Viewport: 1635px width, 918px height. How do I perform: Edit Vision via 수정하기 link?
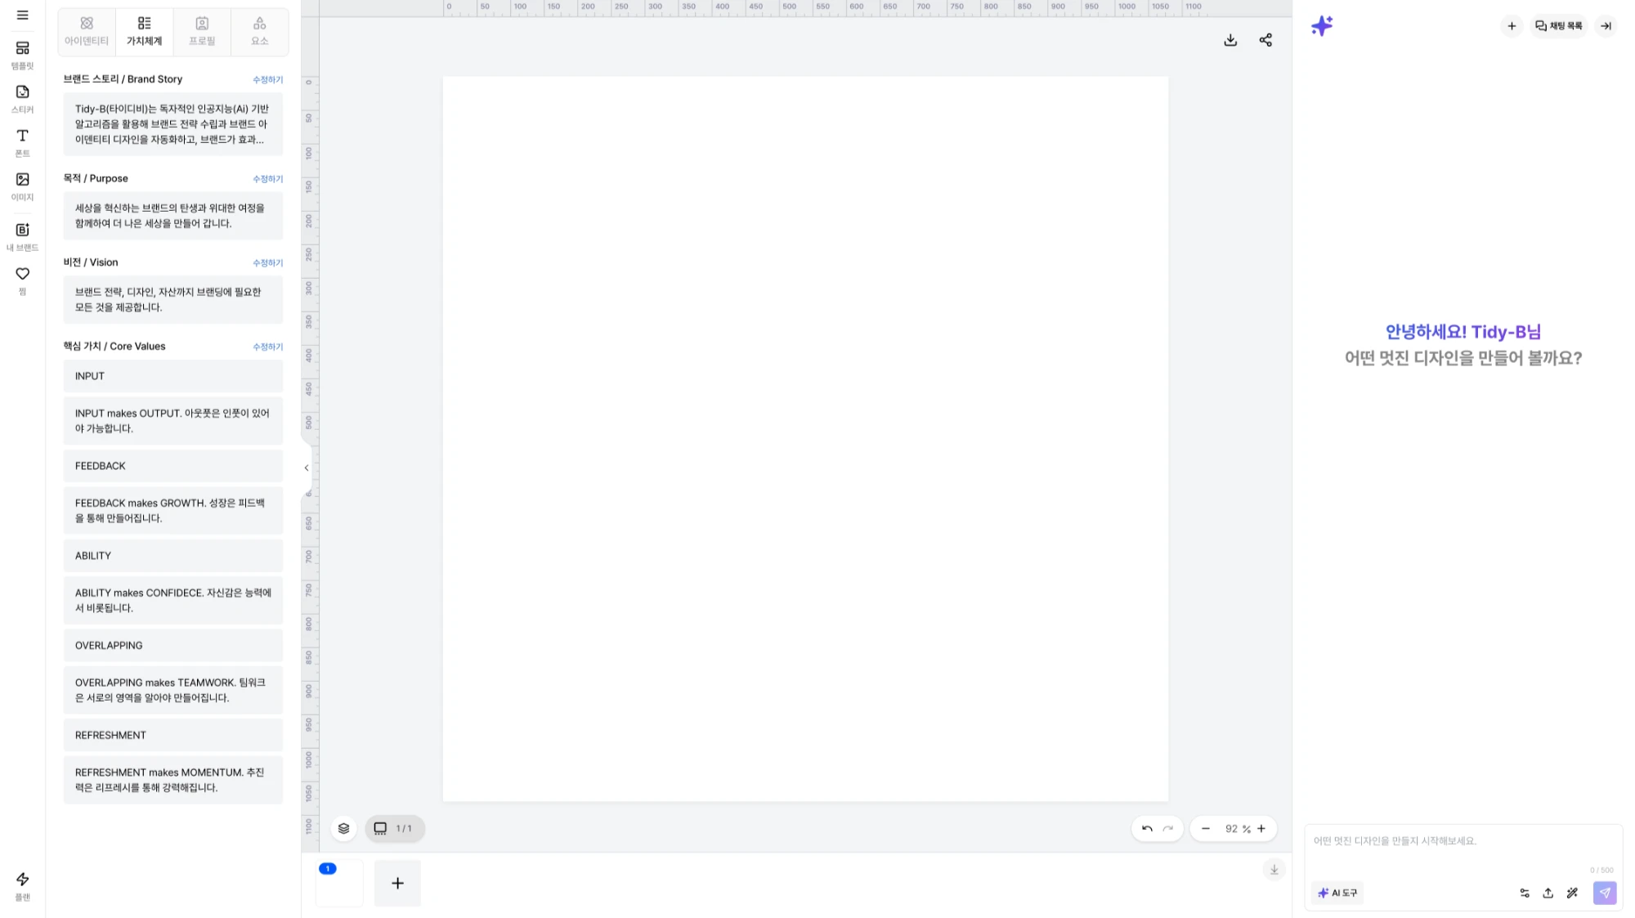point(268,263)
